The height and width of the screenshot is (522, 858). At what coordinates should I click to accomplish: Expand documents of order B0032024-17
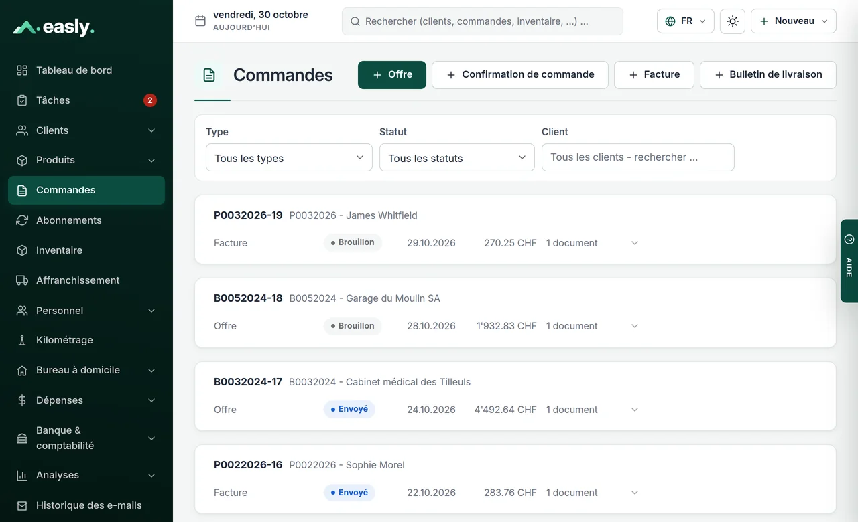point(635,410)
